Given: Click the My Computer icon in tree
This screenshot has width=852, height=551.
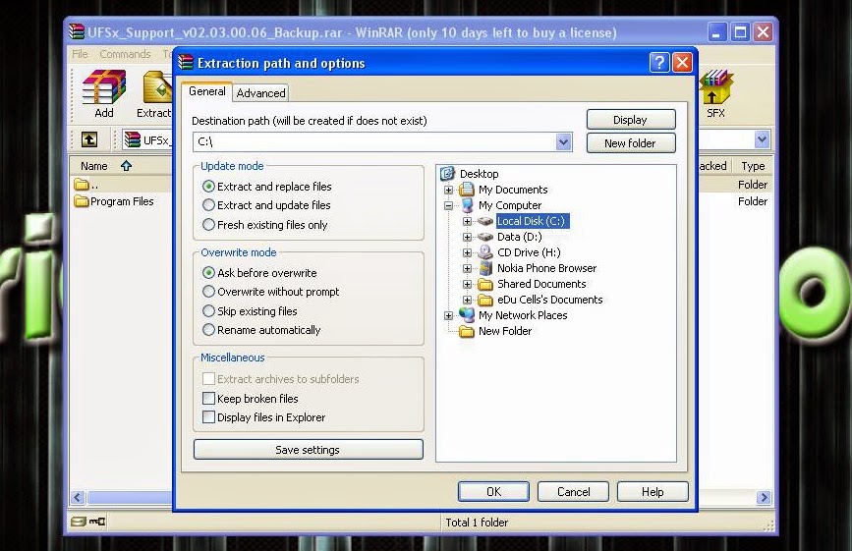Looking at the screenshot, I should click(467, 205).
